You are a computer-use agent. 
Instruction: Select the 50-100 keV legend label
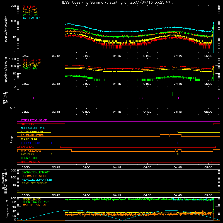click(31, 18)
